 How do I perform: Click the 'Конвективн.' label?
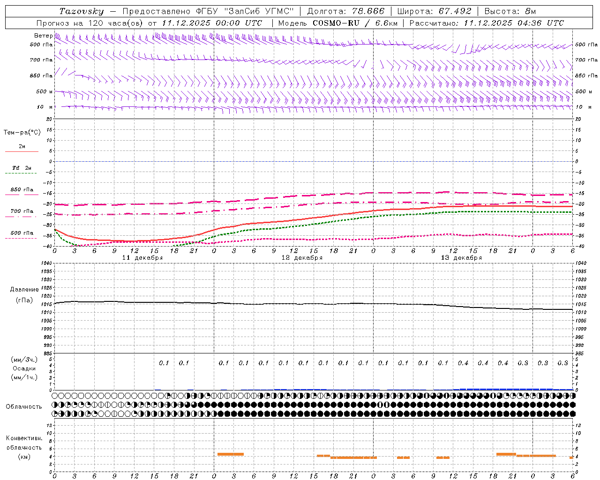(x=24, y=438)
